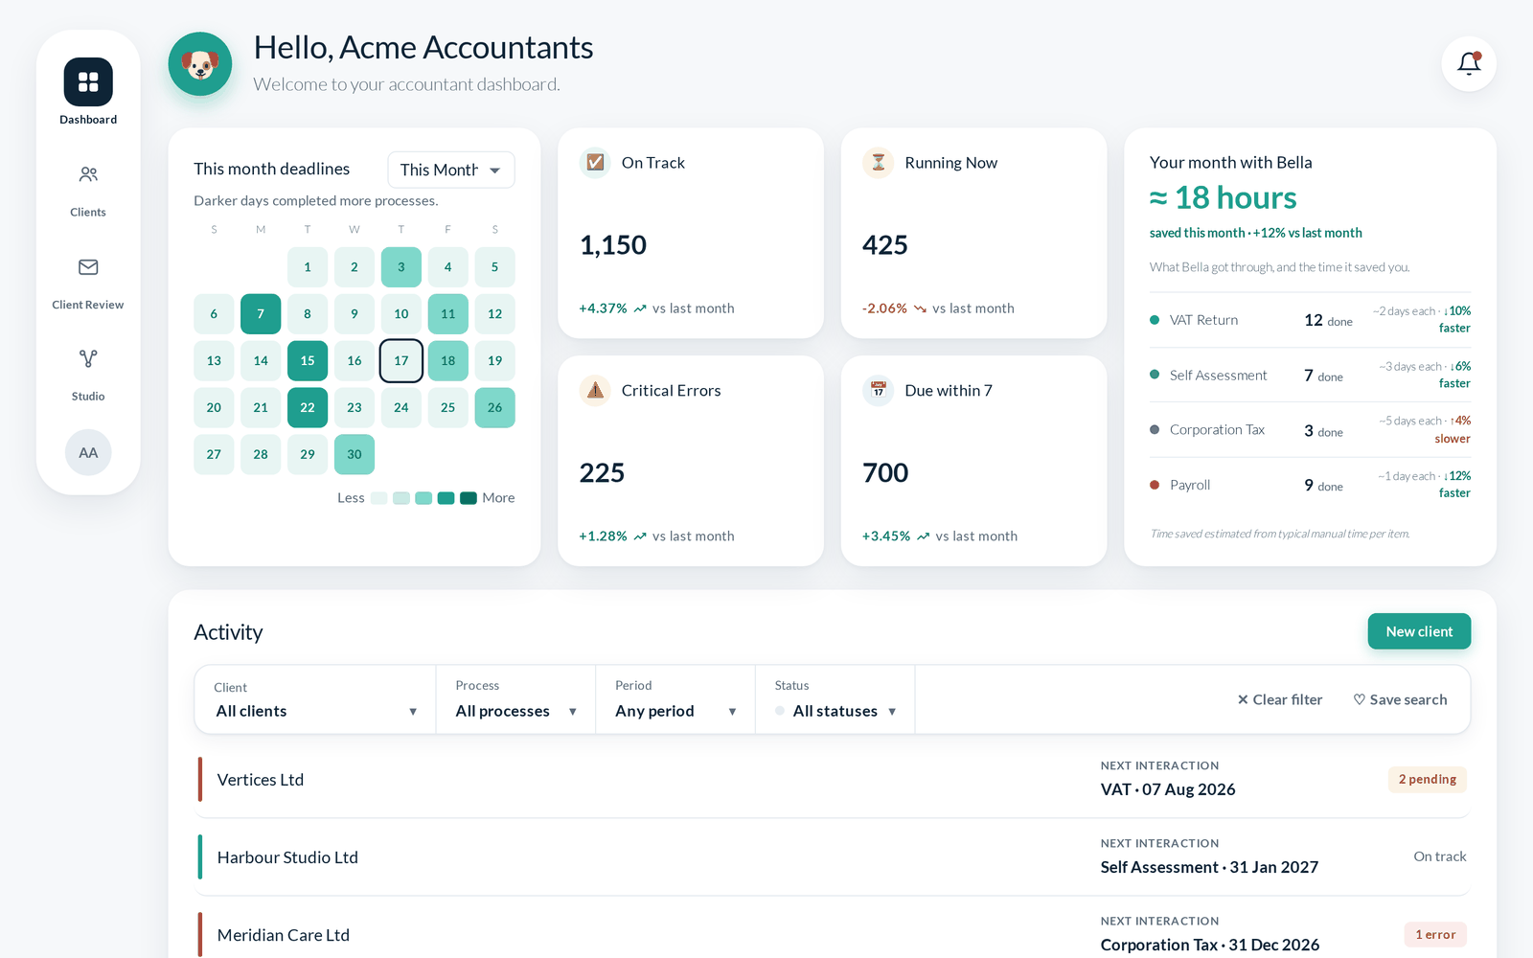
Task: Clear the activity filter
Action: pos(1280,699)
